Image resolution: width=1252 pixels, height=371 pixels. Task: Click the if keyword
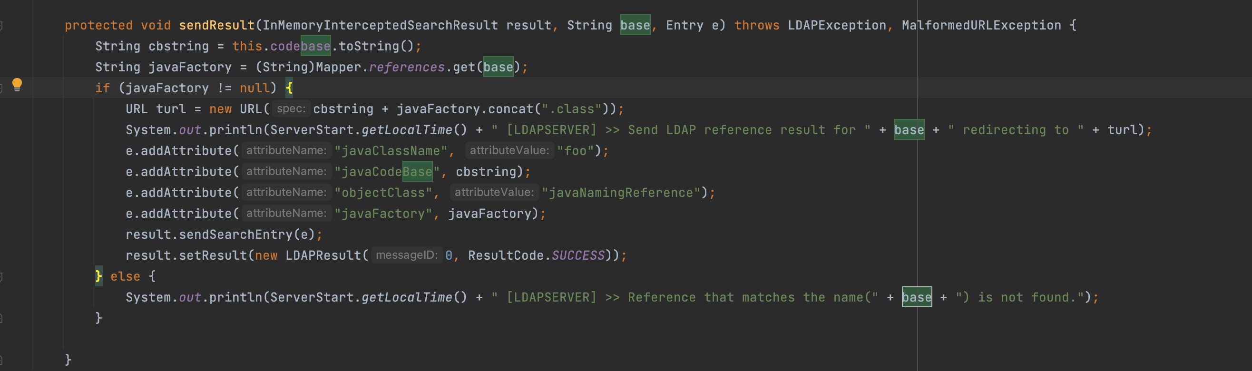click(103, 88)
